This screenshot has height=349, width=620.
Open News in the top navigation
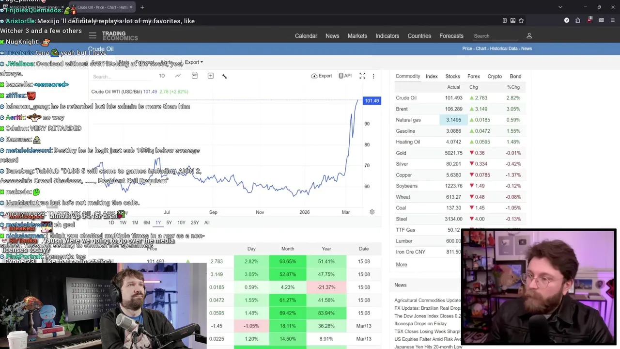click(x=332, y=36)
